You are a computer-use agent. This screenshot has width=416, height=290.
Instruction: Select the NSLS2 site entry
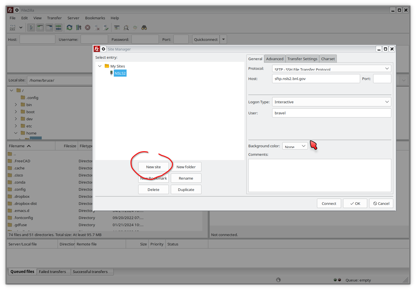click(x=120, y=73)
